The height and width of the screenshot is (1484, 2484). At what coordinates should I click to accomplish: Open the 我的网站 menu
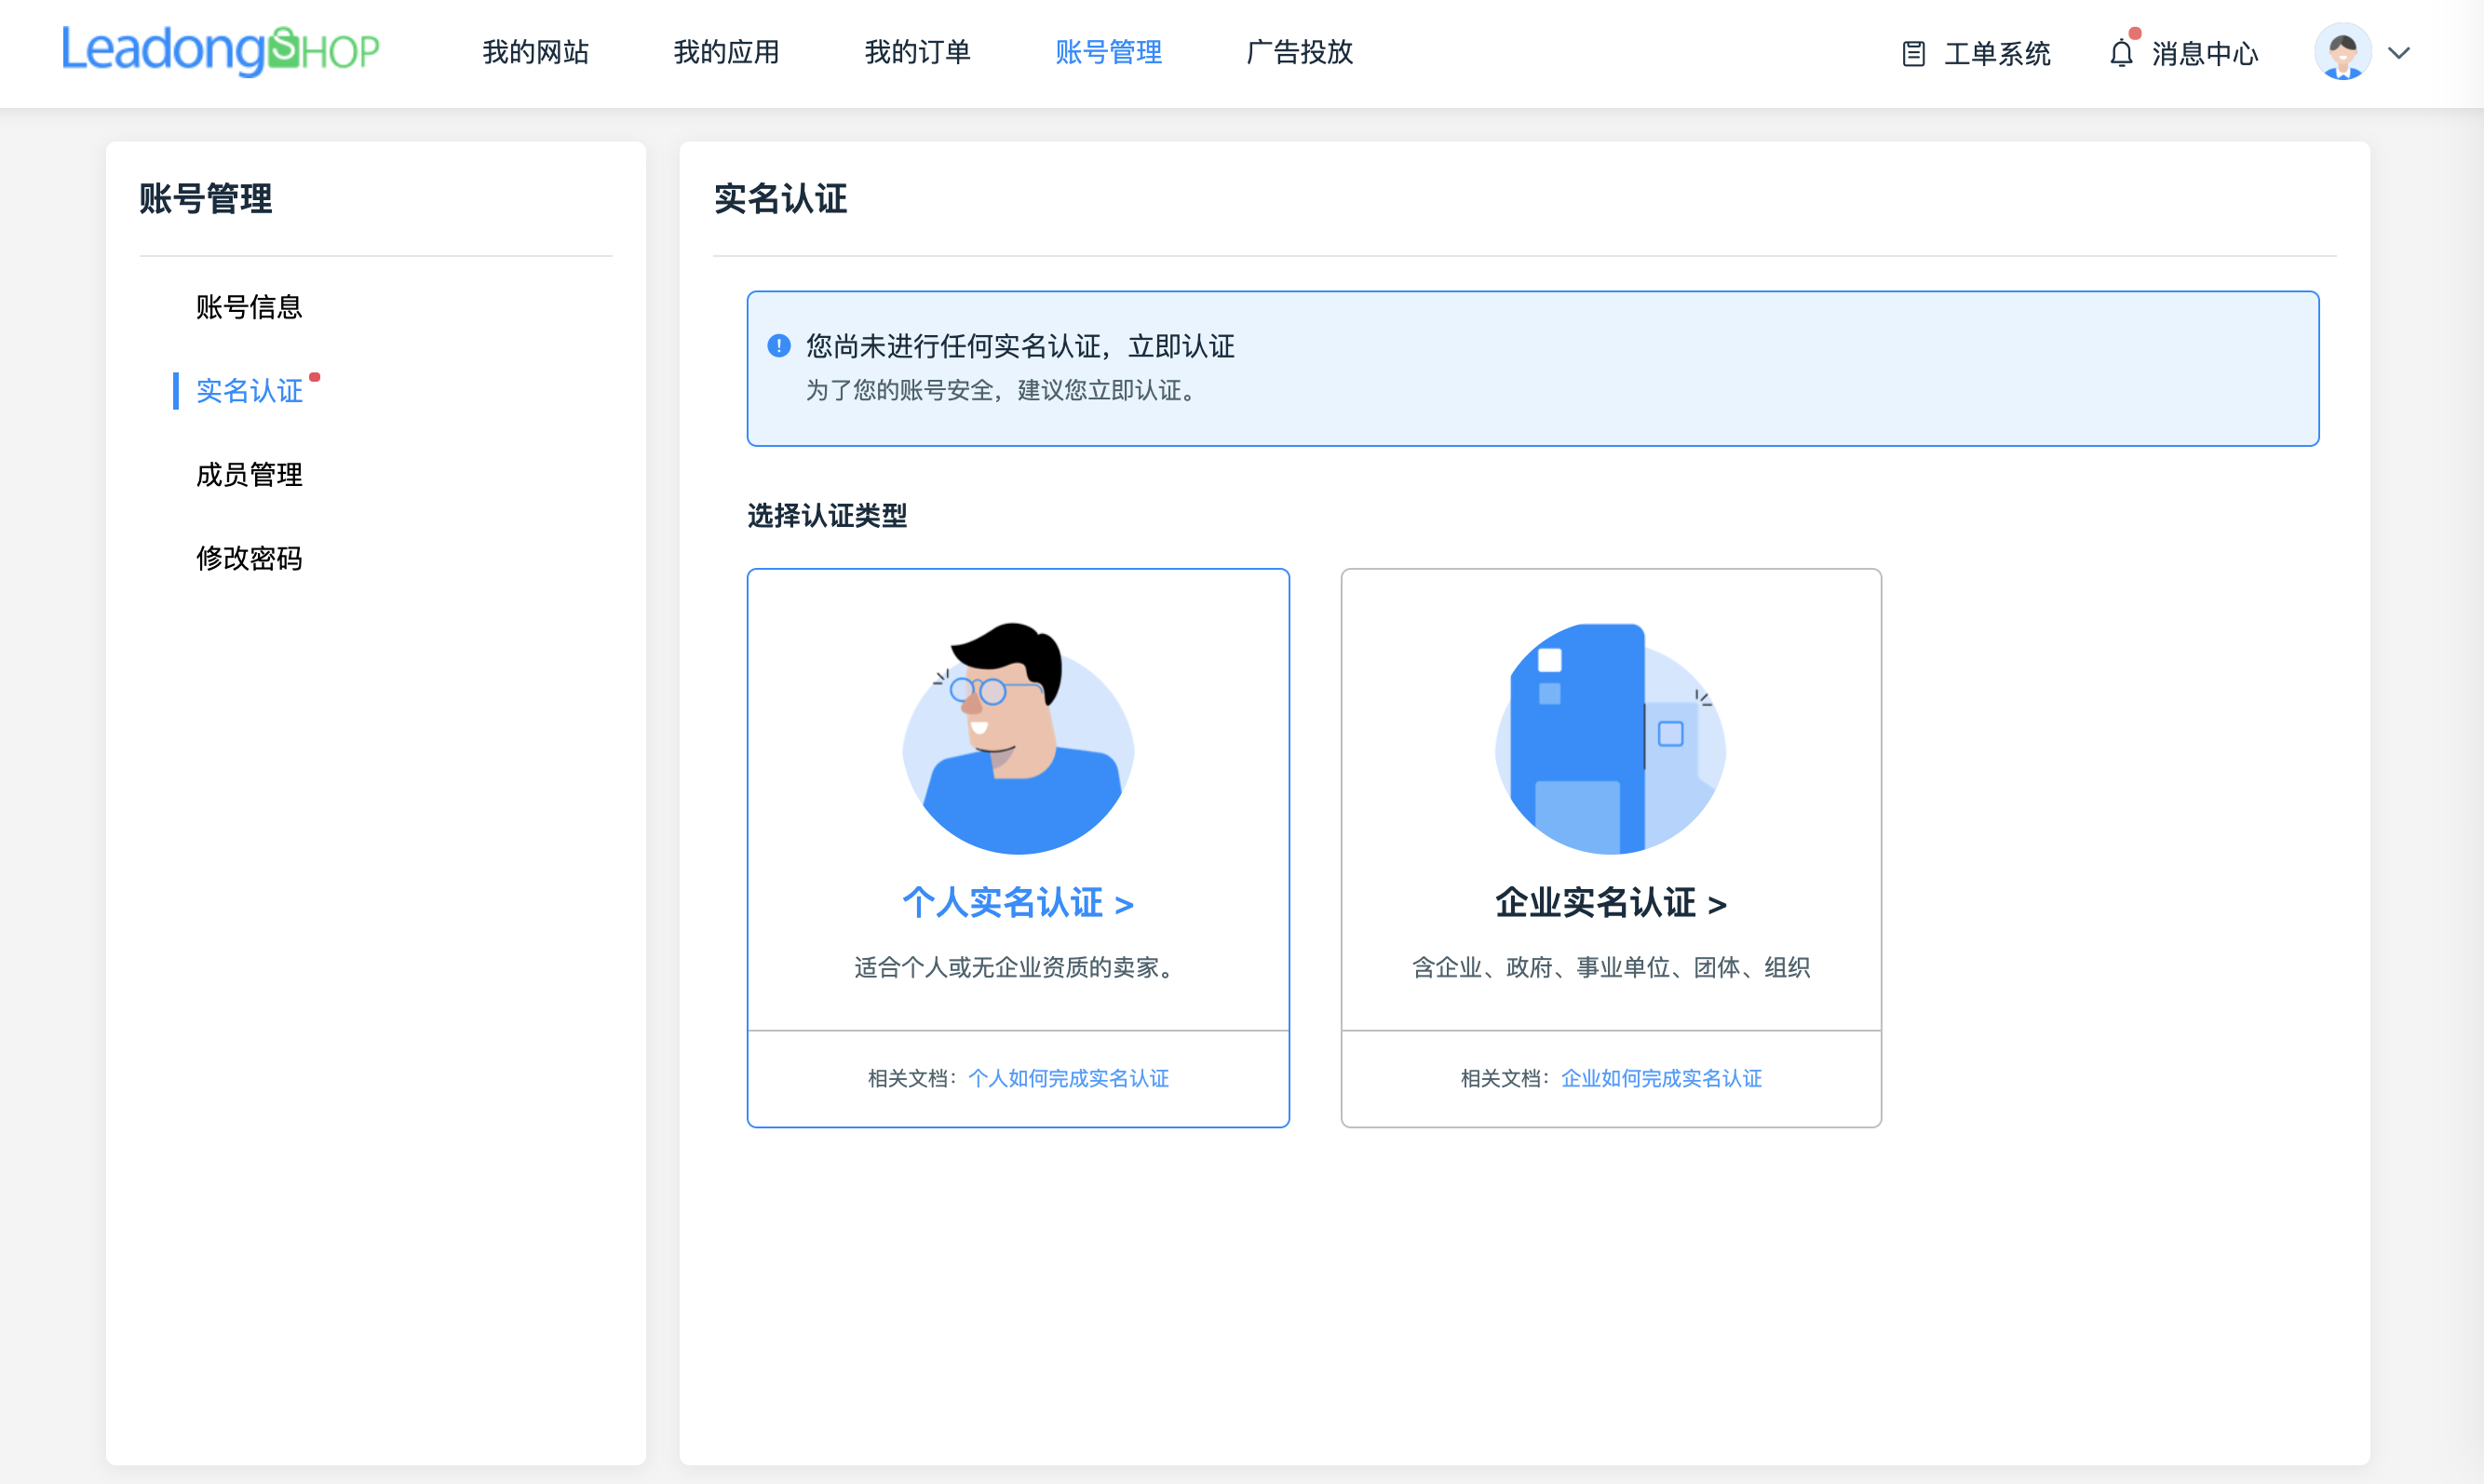pos(535,52)
